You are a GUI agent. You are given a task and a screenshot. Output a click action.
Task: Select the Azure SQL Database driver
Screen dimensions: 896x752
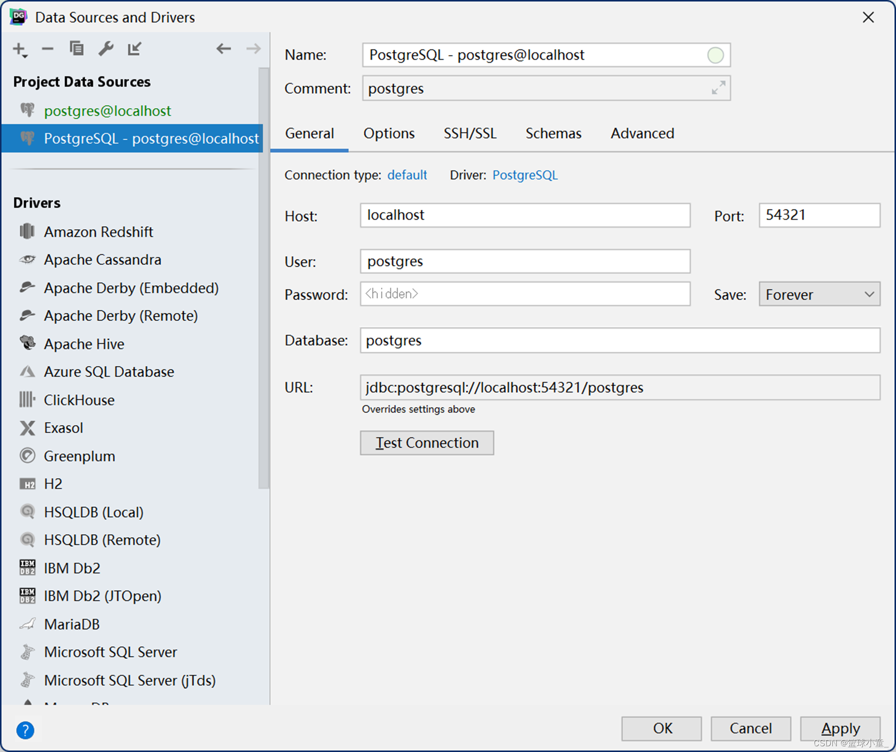(109, 371)
